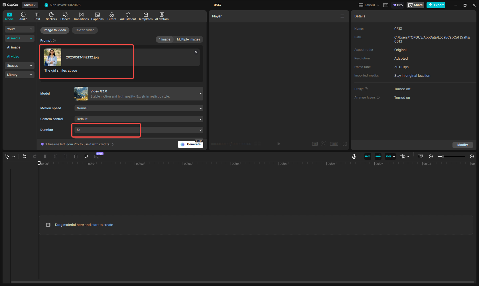Click the Generate button
This screenshot has height=286, width=479.
point(190,144)
